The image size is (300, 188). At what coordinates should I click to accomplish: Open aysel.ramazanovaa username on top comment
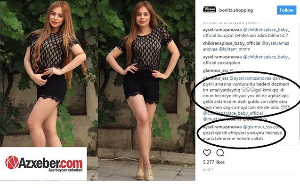point(222,30)
